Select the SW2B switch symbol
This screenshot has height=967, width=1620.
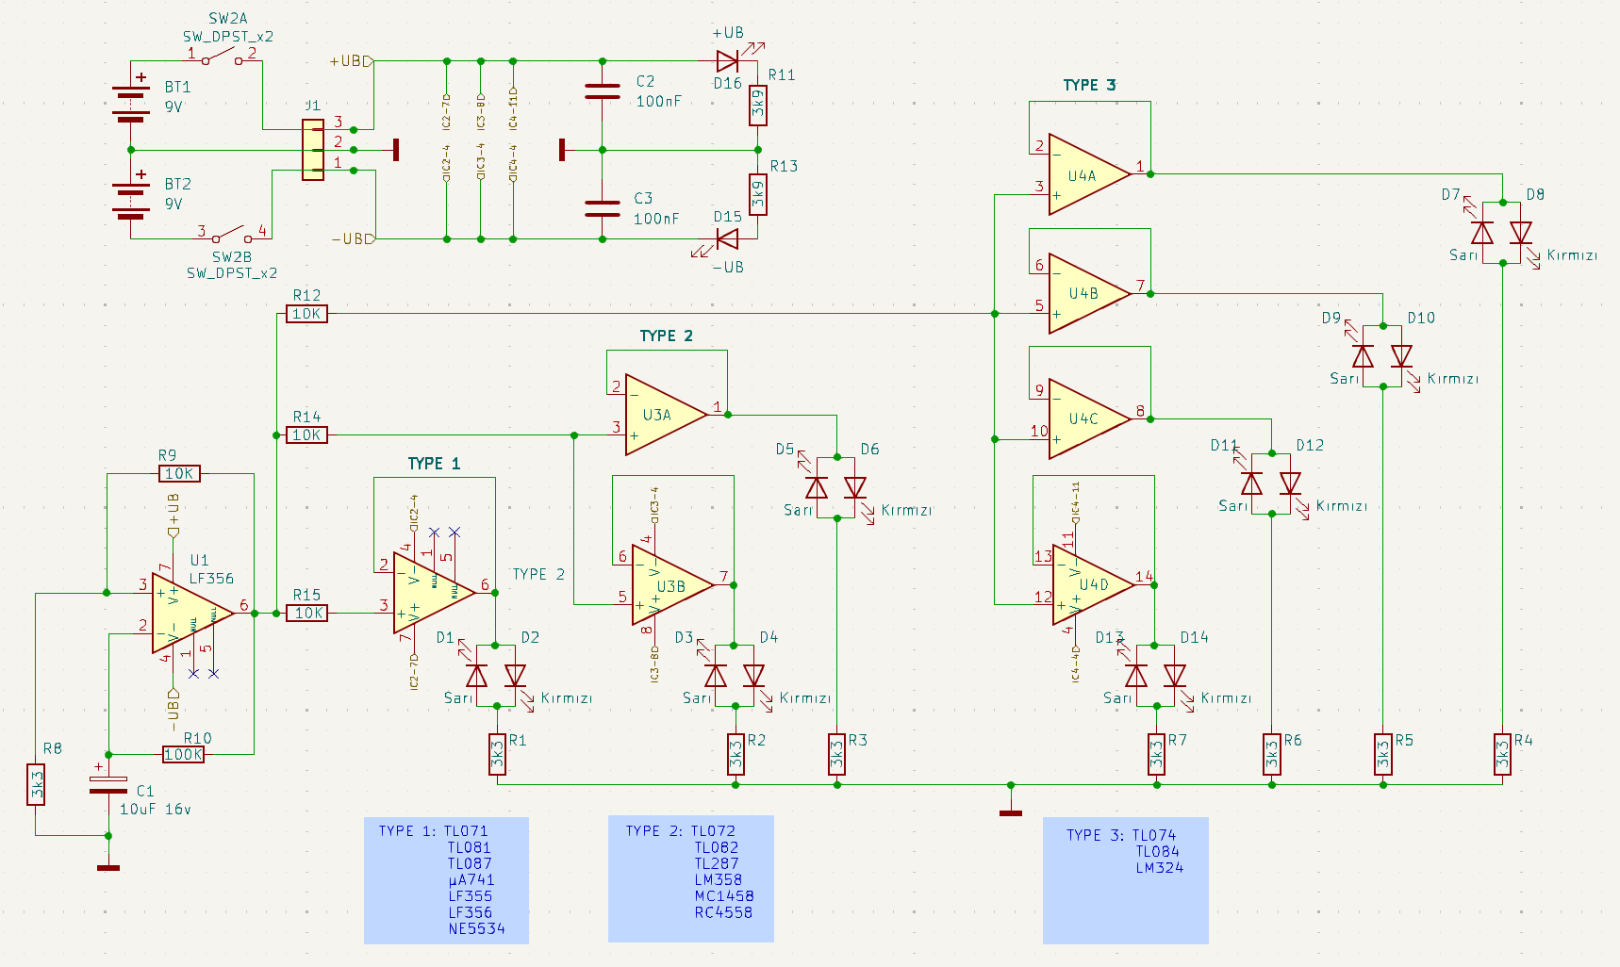(x=232, y=234)
